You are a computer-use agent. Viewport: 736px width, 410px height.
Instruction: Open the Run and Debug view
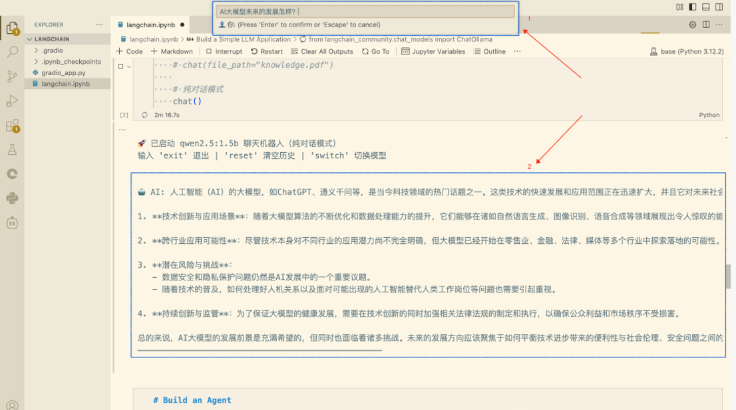[12, 101]
